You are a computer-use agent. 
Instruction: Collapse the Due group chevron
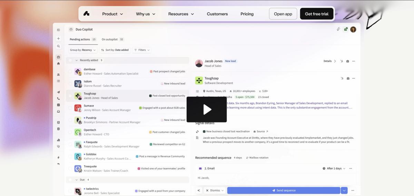point(77,180)
